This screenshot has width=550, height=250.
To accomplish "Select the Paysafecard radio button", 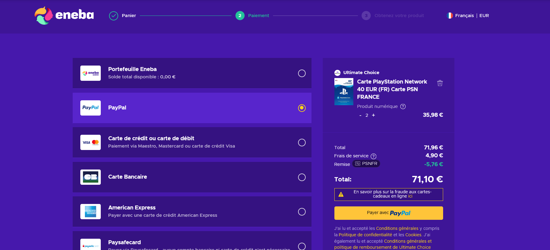I will (x=302, y=246).
